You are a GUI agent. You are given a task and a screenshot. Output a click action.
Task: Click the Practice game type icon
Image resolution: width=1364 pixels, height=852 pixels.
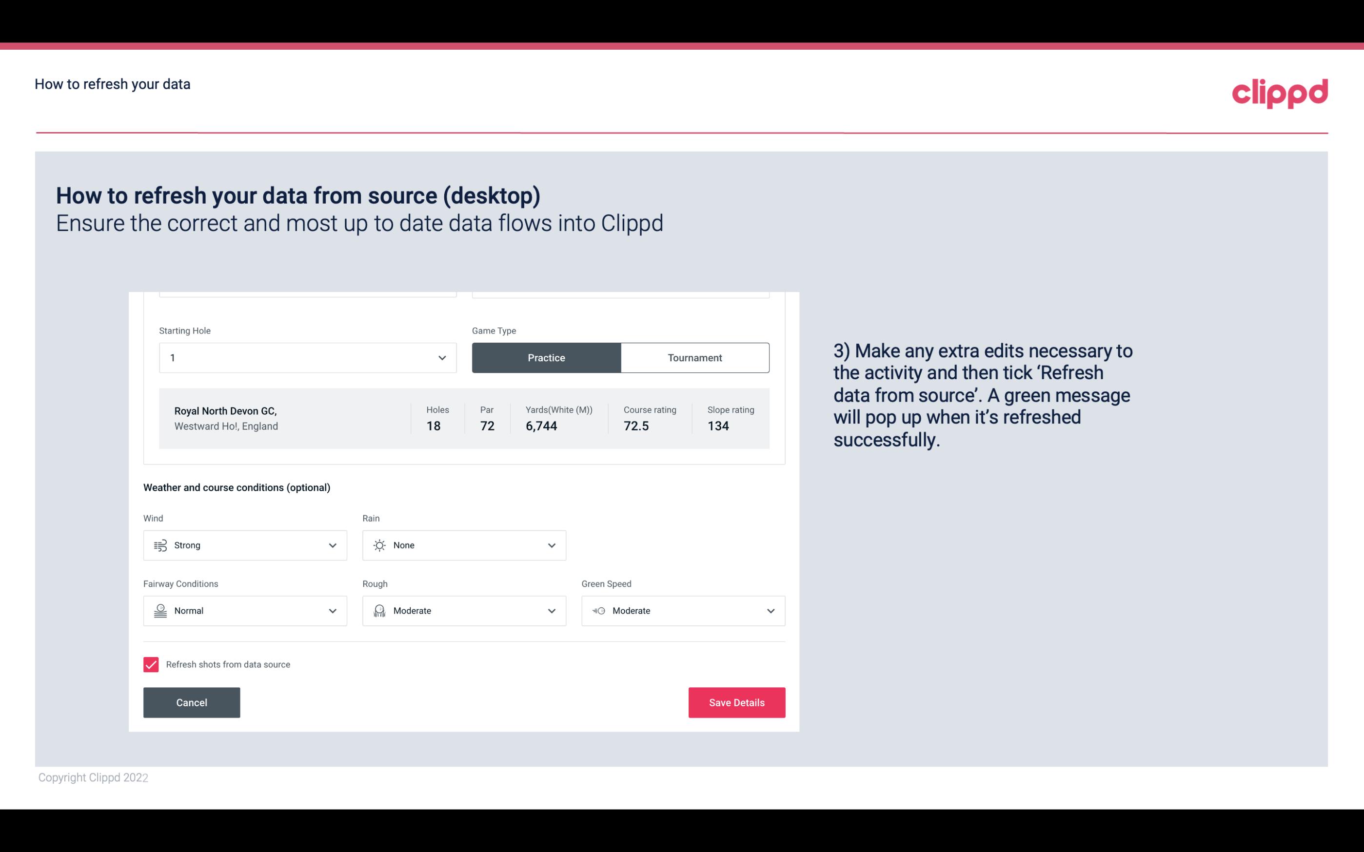pos(546,357)
